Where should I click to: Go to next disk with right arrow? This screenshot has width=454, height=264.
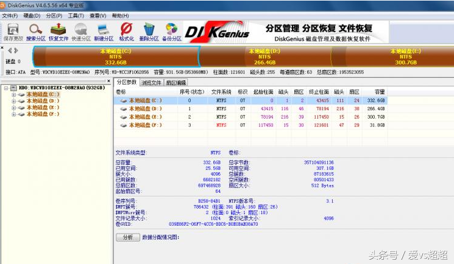click(x=16, y=50)
